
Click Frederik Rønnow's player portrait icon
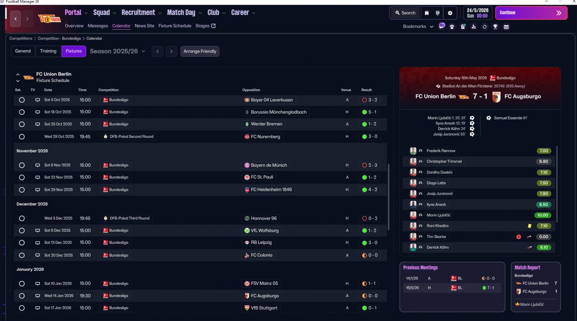pos(413,151)
